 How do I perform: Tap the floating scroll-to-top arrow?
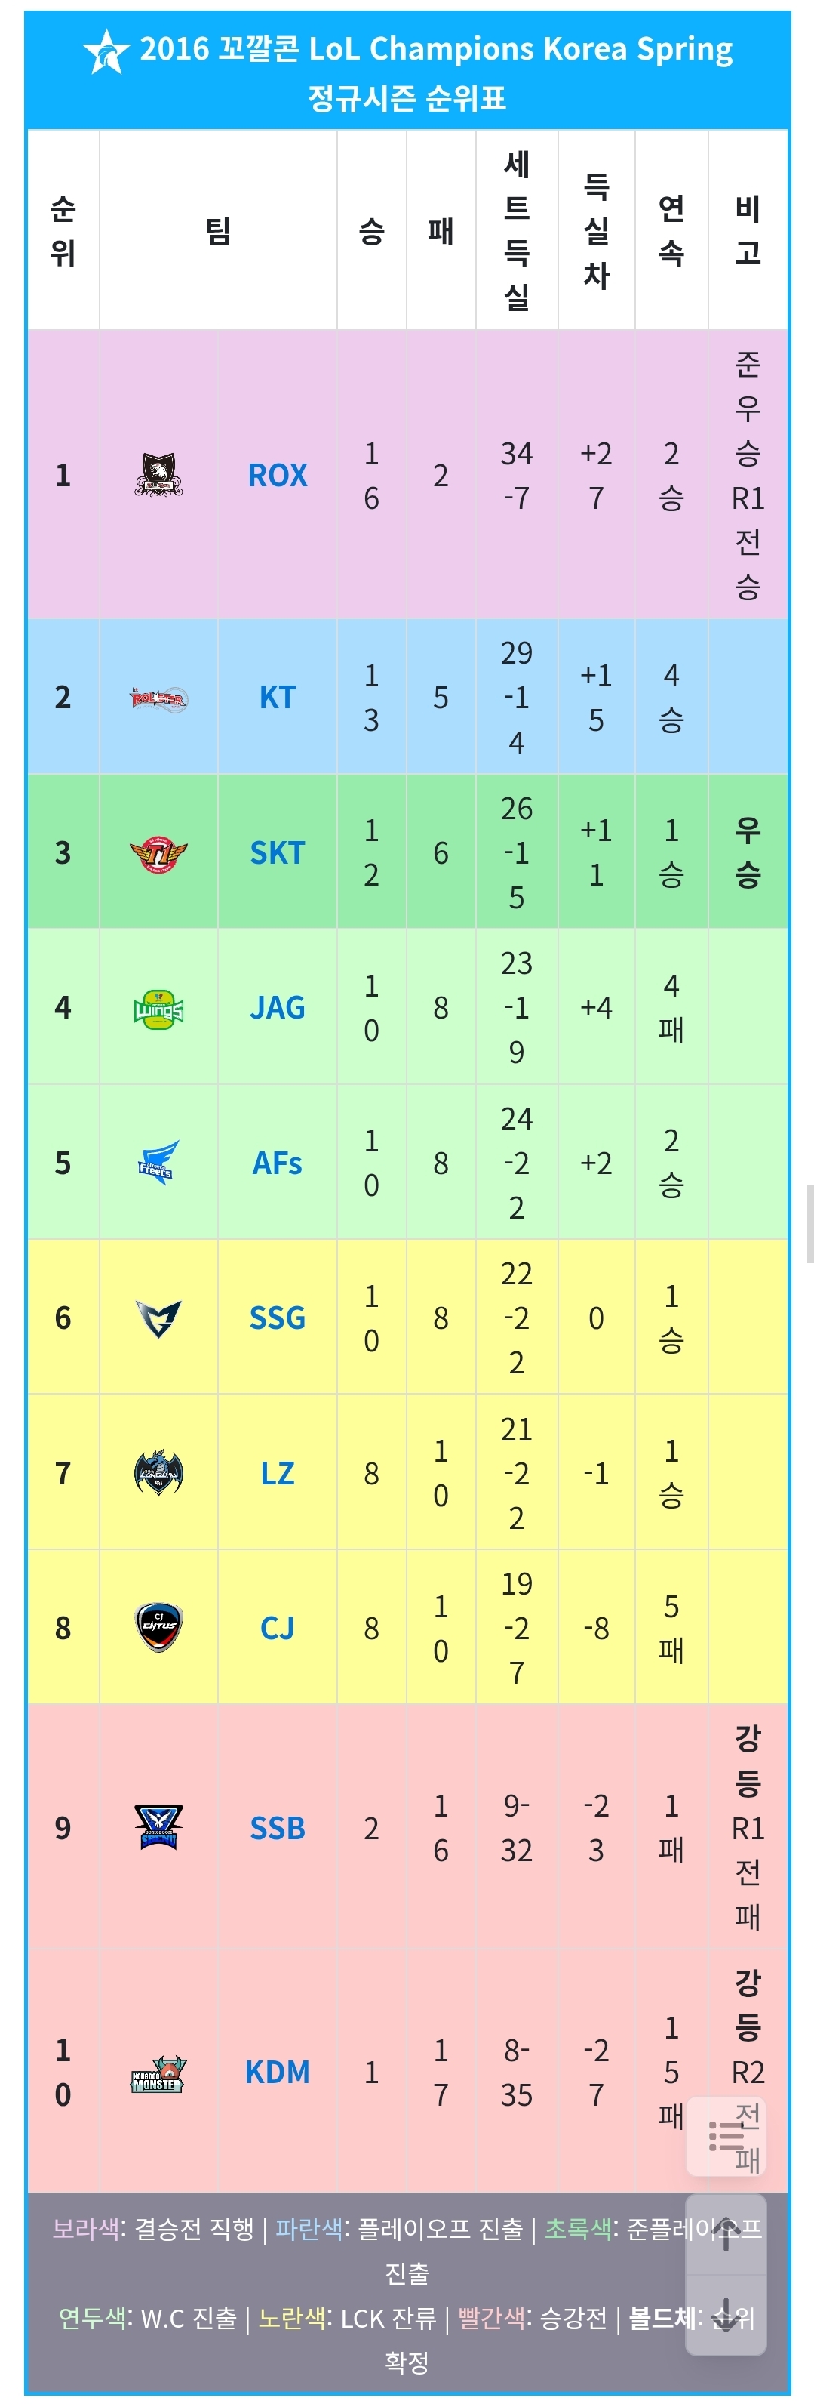(726, 2233)
